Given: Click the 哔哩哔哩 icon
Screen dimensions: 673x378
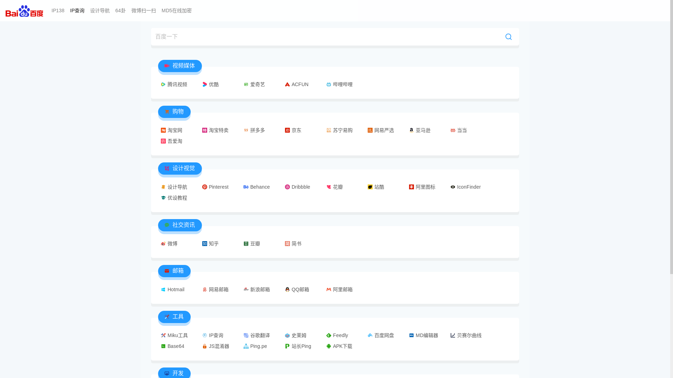Looking at the screenshot, I should click(x=329, y=84).
